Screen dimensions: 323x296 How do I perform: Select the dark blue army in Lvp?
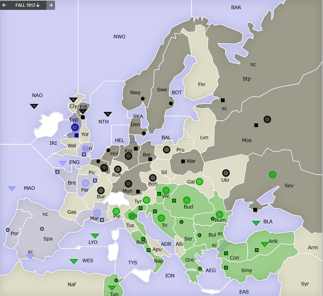[x=75, y=127]
